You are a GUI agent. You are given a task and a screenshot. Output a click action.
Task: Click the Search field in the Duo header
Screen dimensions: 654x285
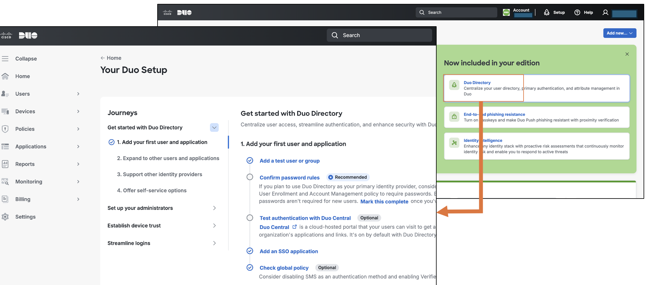click(379, 35)
